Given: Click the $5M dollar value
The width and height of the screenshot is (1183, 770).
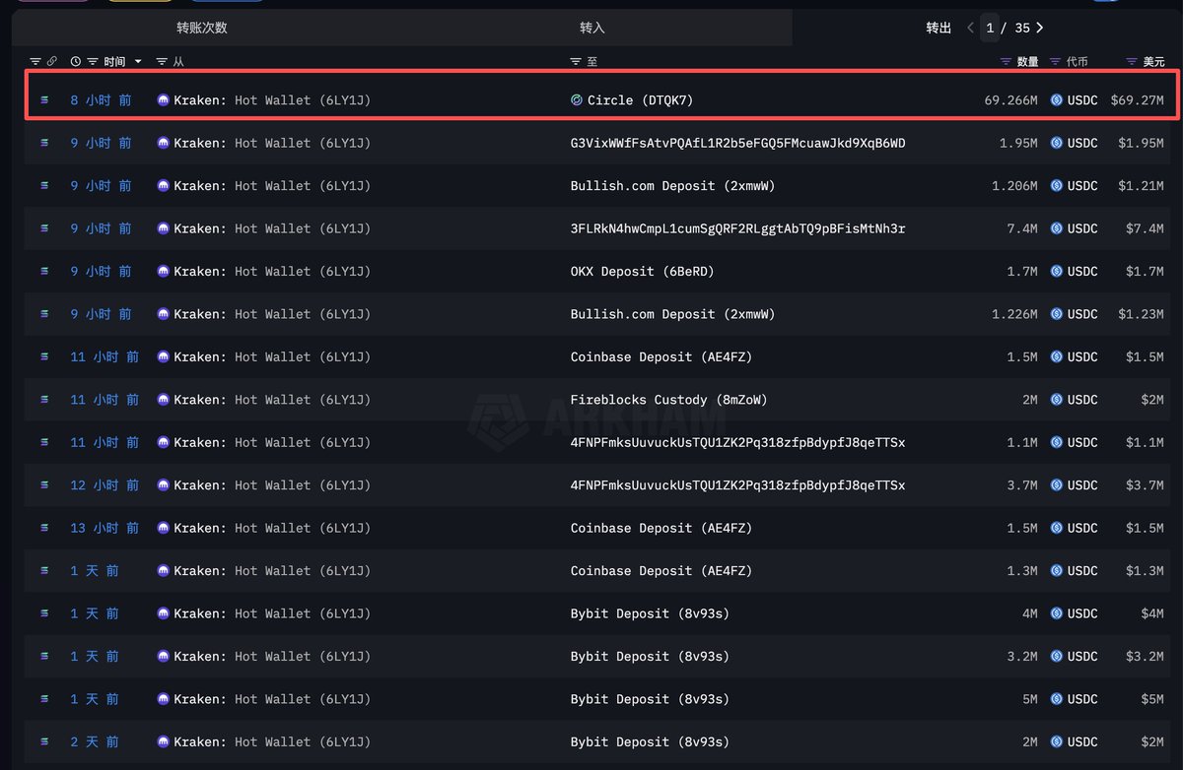Looking at the screenshot, I should pos(1152,699).
